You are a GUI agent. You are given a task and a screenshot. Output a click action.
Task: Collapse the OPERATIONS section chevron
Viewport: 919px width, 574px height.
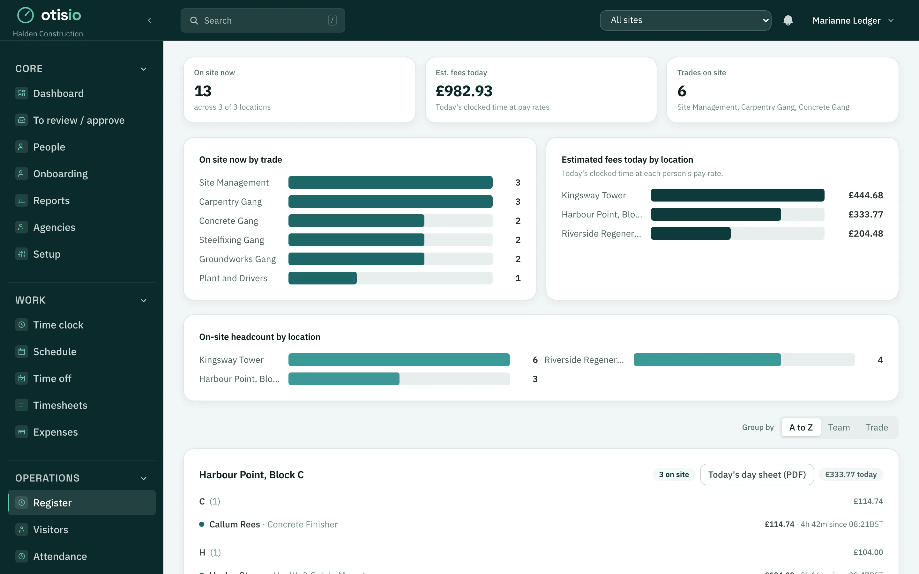pos(144,478)
